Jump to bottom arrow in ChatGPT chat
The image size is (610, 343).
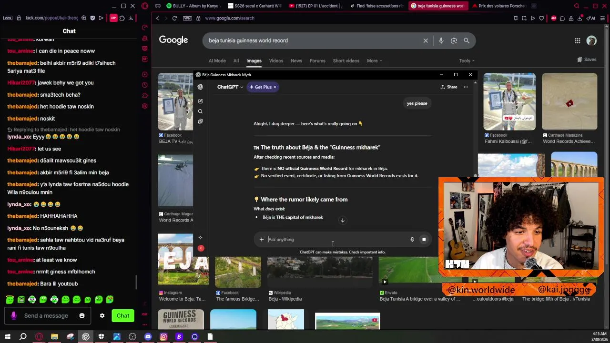[x=342, y=220]
